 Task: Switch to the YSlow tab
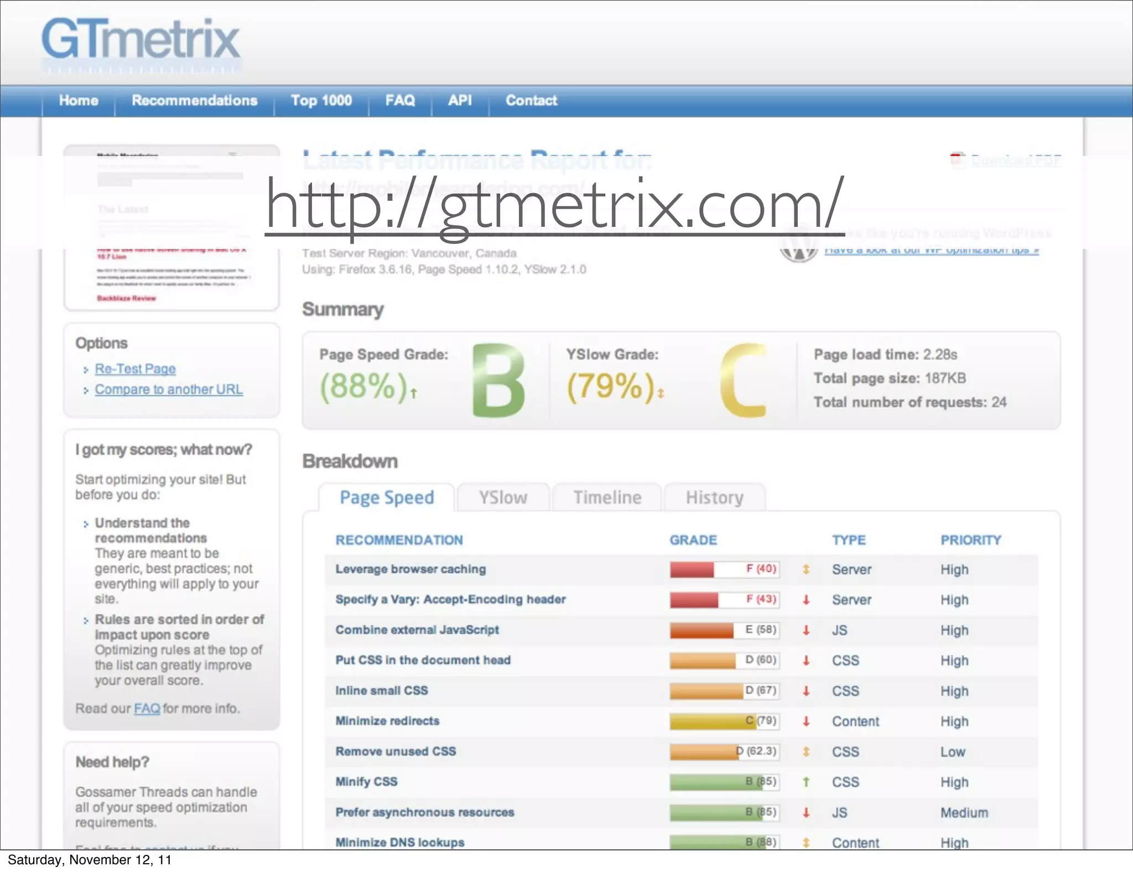pos(503,497)
